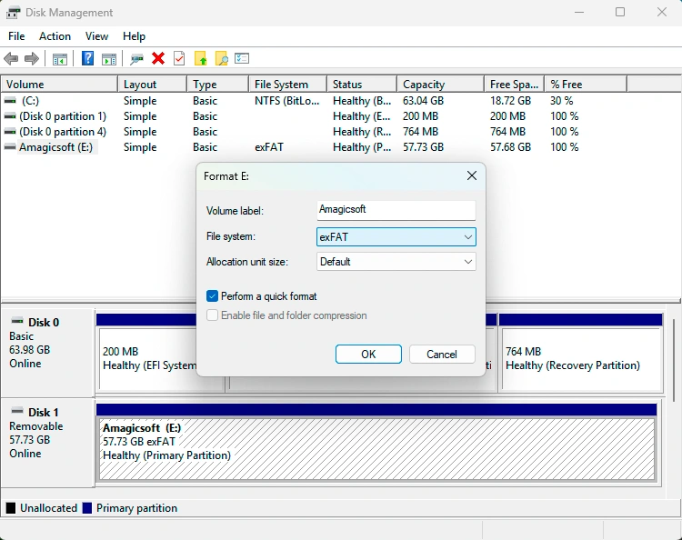Click the yellow folder up-arrow icon
This screenshot has height=540, width=682.
(x=200, y=58)
